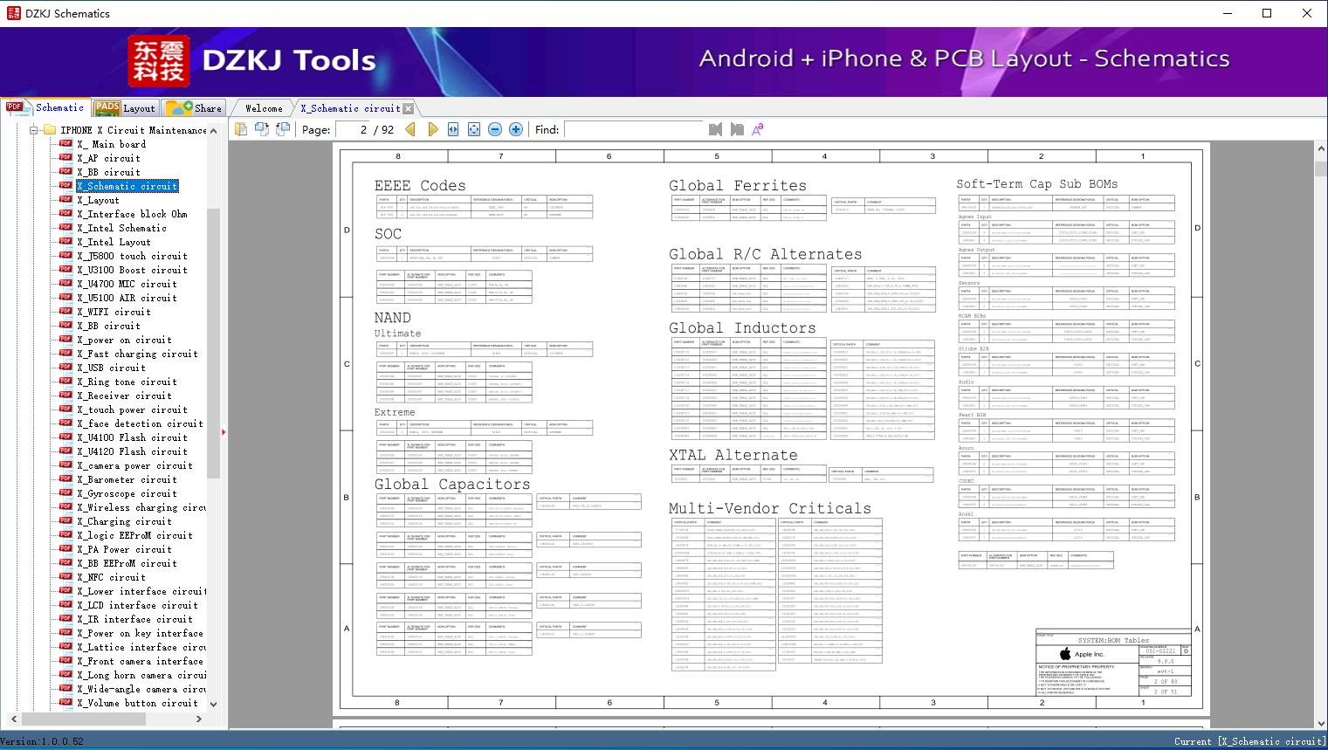Switch to the Welcome document tab
This screenshot has width=1328, height=750.
264,108
